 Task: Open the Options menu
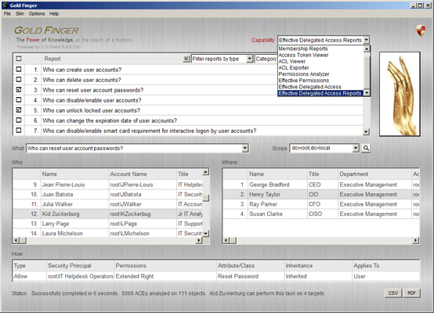point(37,13)
